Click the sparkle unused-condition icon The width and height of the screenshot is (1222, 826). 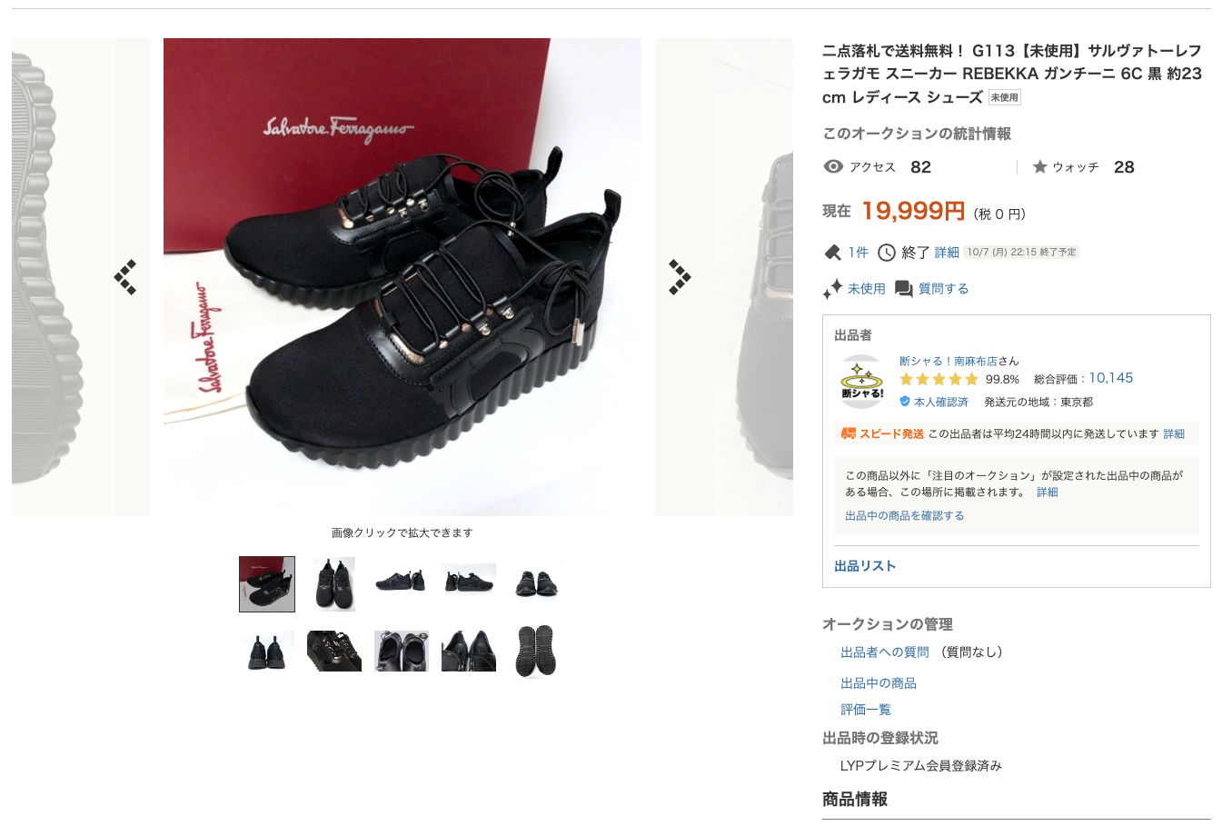832,289
